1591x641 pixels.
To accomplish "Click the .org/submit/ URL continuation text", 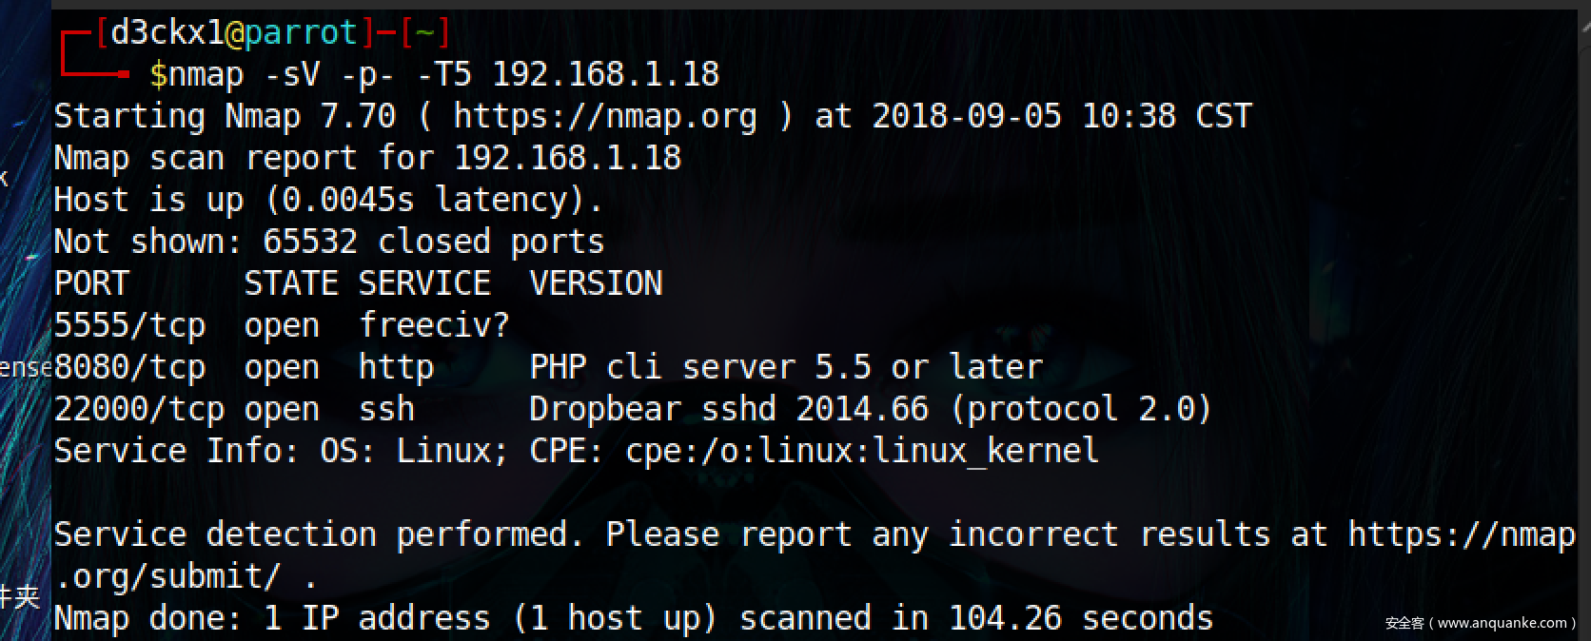I will pos(167,576).
